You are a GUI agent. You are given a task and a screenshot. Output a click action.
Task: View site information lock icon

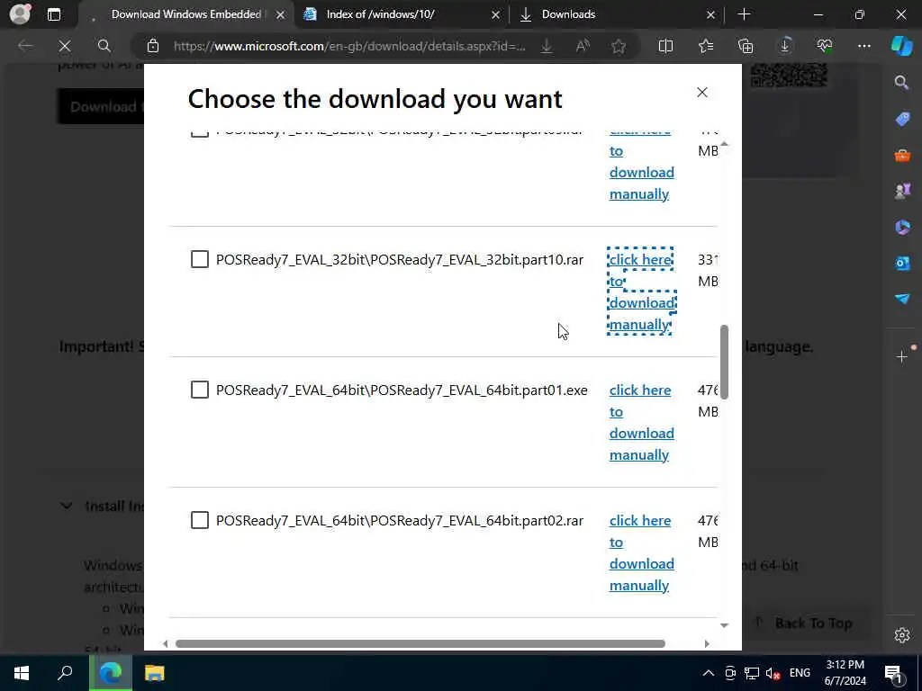pos(153,46)
